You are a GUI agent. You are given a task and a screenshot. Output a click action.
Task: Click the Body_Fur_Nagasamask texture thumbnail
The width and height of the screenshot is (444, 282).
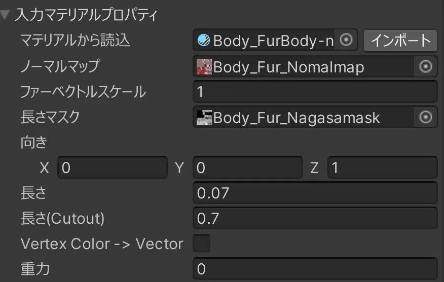(204, 117)
